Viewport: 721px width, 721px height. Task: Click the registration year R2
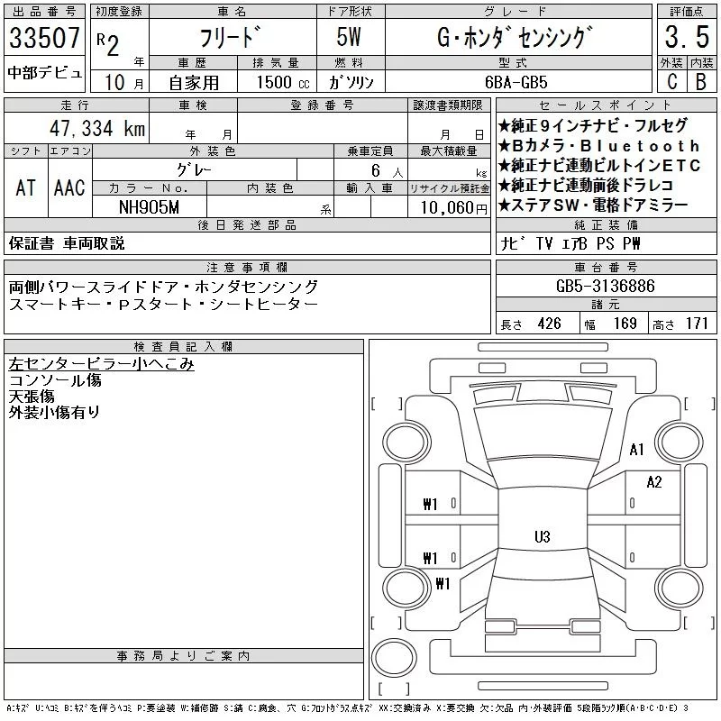tap(108, 44)
